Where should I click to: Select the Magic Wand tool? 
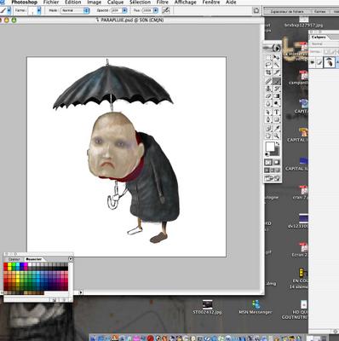click(277, 65)
